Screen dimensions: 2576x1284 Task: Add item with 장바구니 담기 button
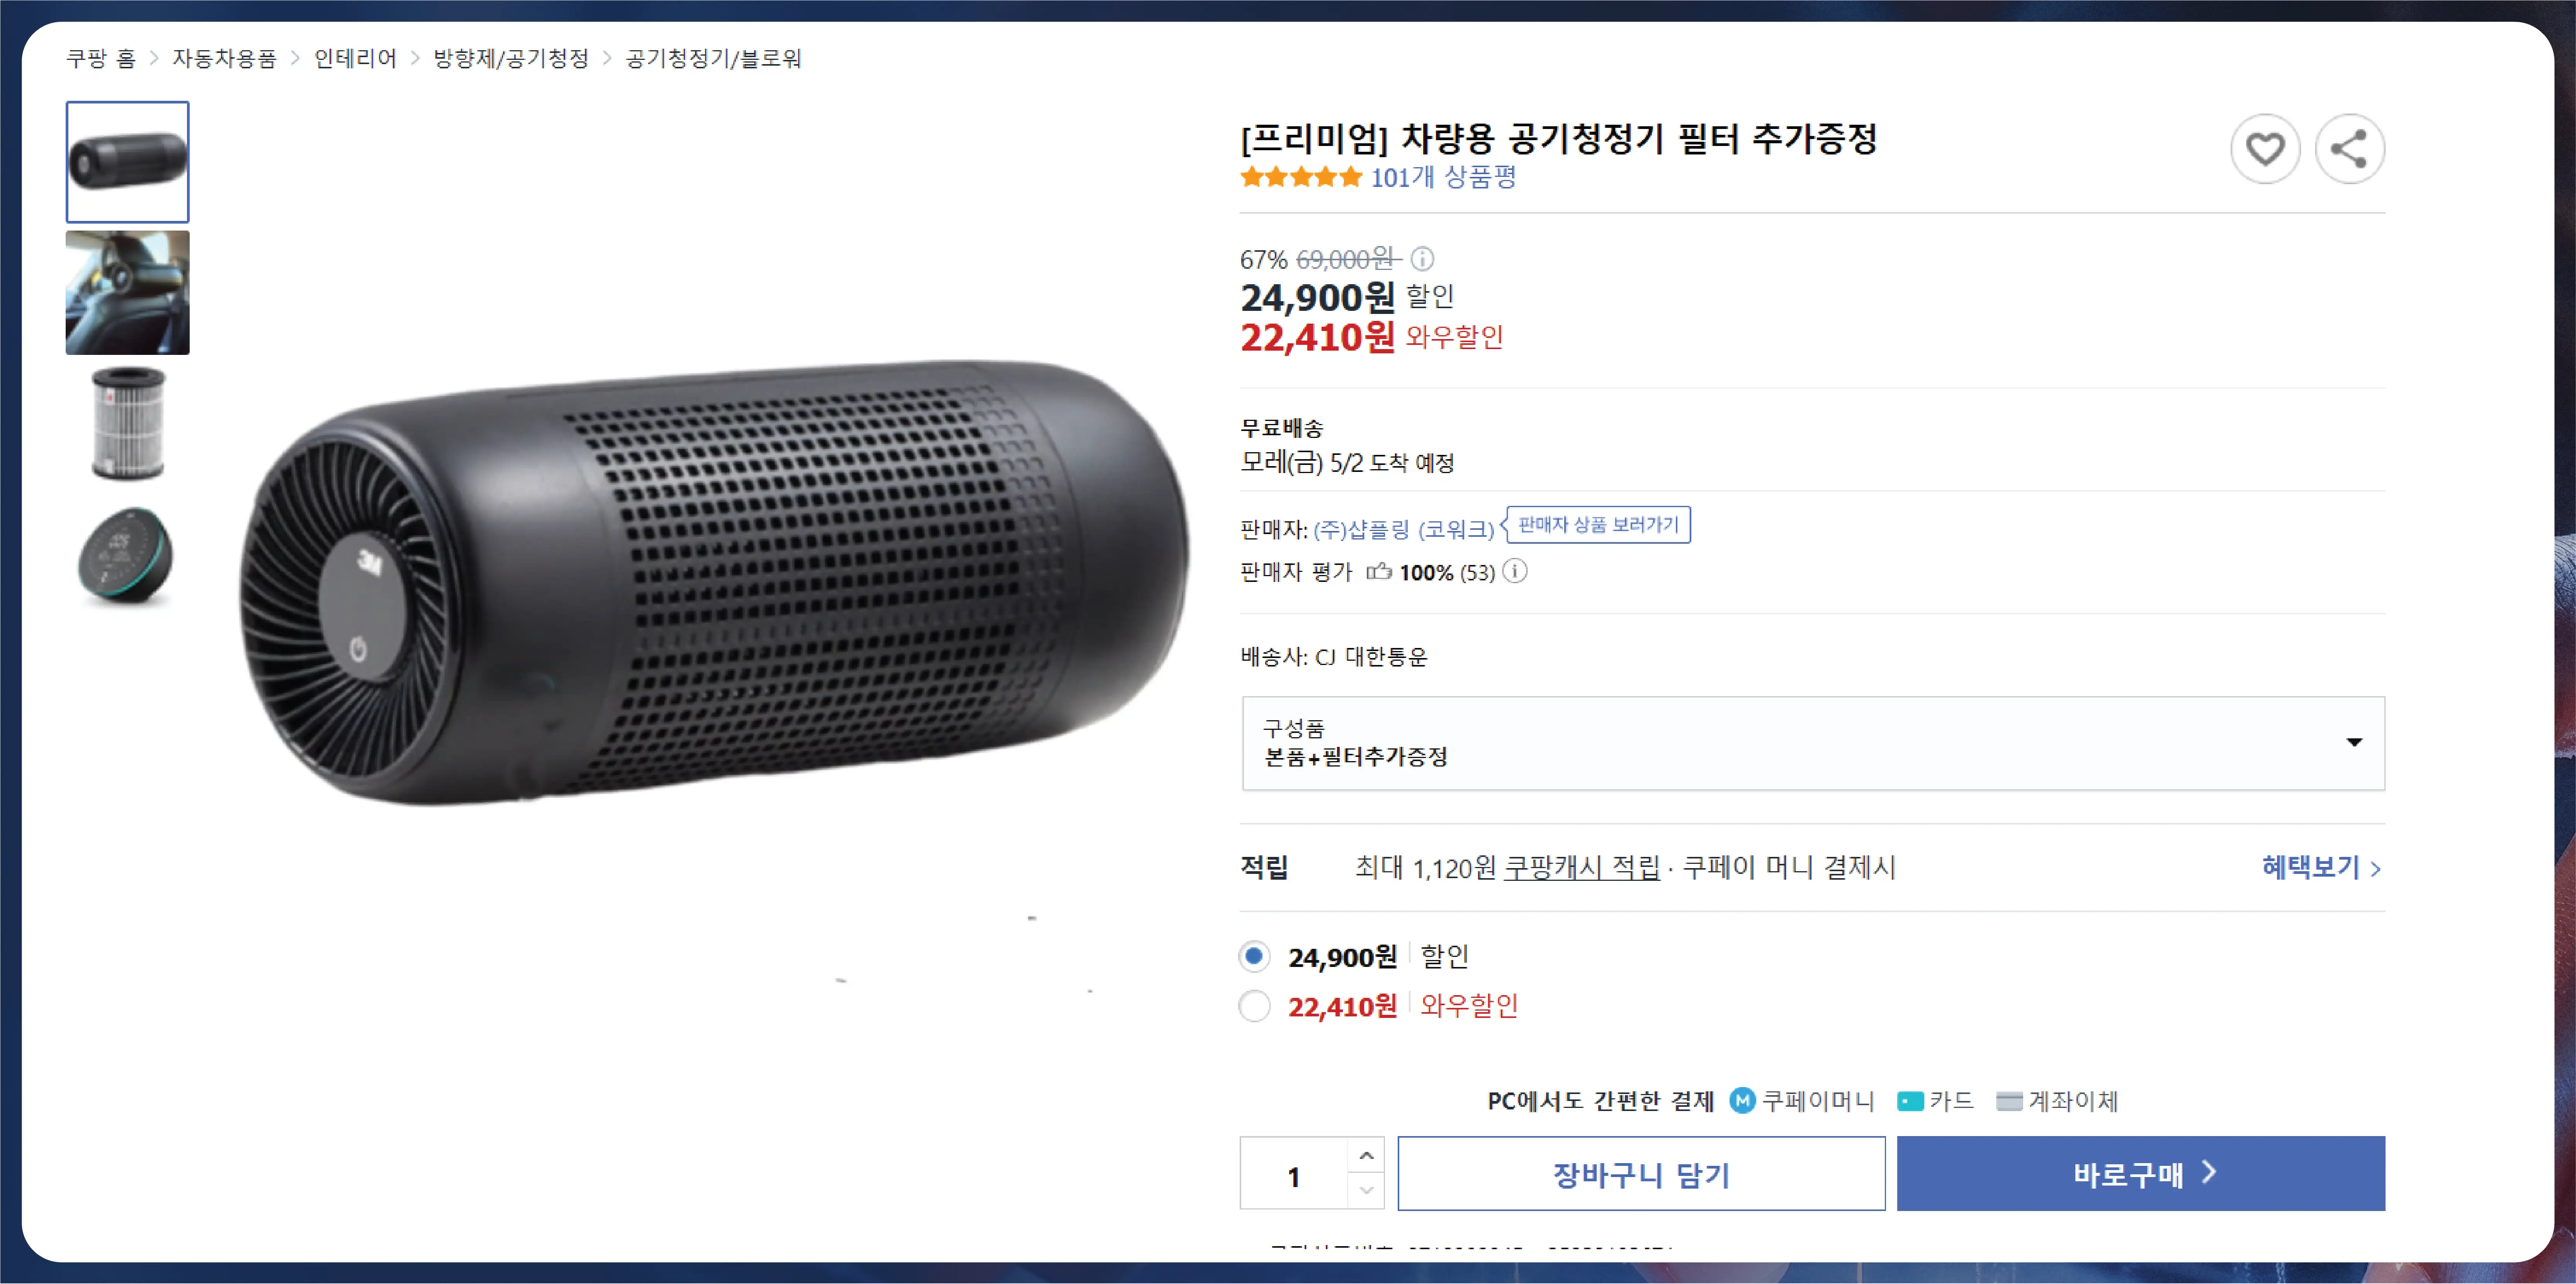tap(1641, 1174)
